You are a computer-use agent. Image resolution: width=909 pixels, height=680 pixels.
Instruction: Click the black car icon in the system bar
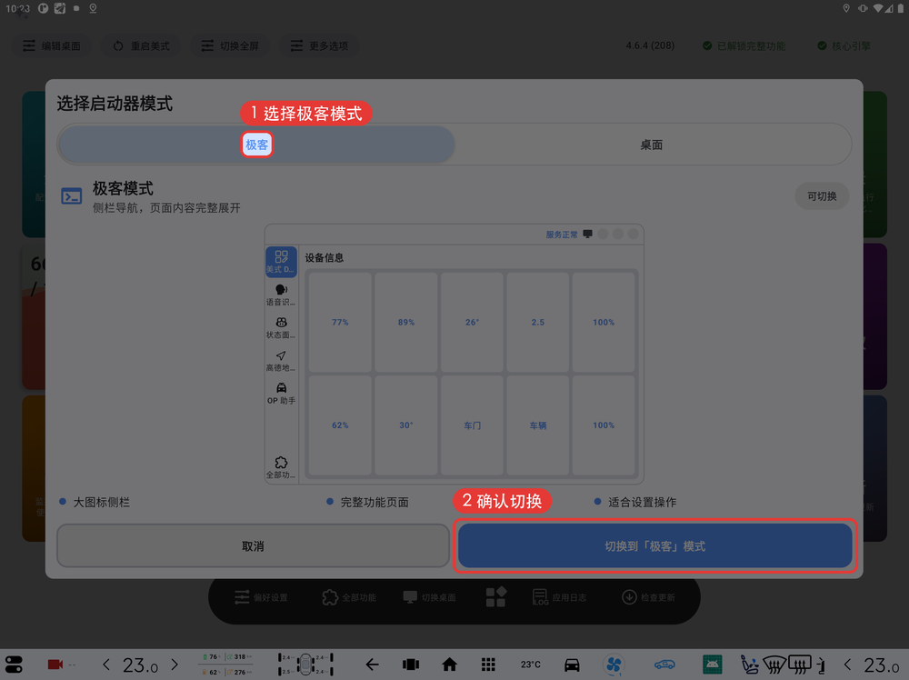point(572,665)
